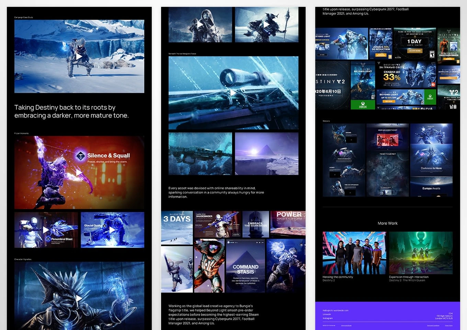Open the goggled Hunter portrait tile
Screen dimensions: 467x330
209,266
